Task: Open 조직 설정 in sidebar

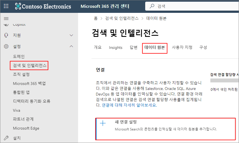Action: click(21, 75)
